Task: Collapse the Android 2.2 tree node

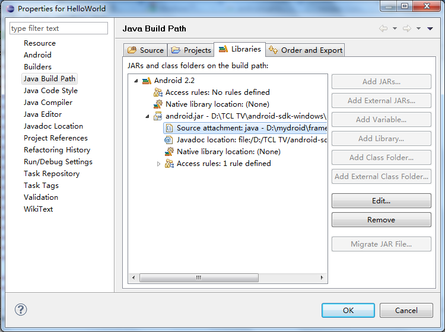Action: pos(136,81)
